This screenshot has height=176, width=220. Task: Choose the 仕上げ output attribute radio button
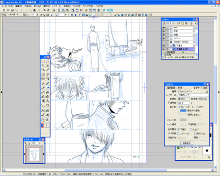191,129
